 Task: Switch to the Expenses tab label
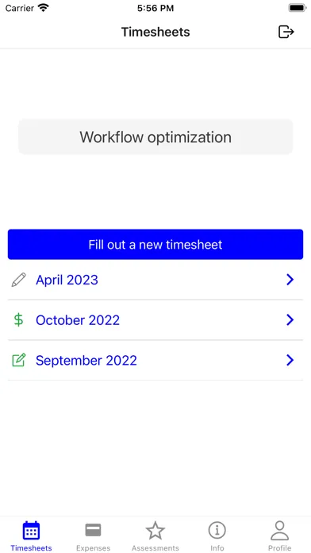pyautogui.click(x=94, y=548)
